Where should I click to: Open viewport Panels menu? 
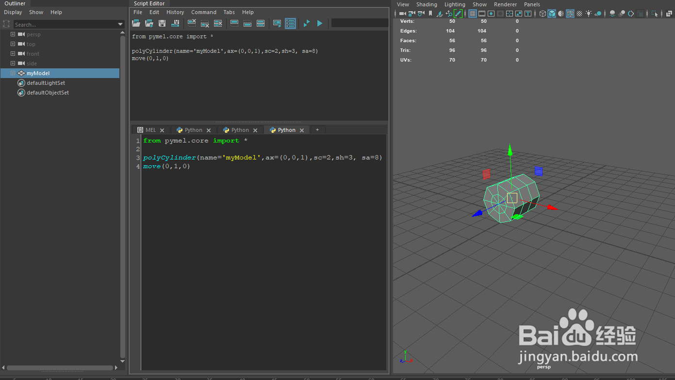[532, 4]
